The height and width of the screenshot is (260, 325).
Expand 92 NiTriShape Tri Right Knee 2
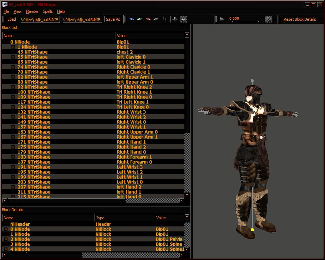coord(13,87)
